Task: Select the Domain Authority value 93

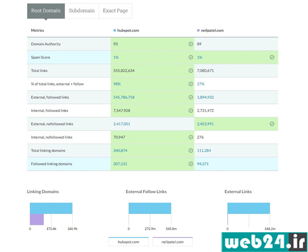Action: (115, 44)
